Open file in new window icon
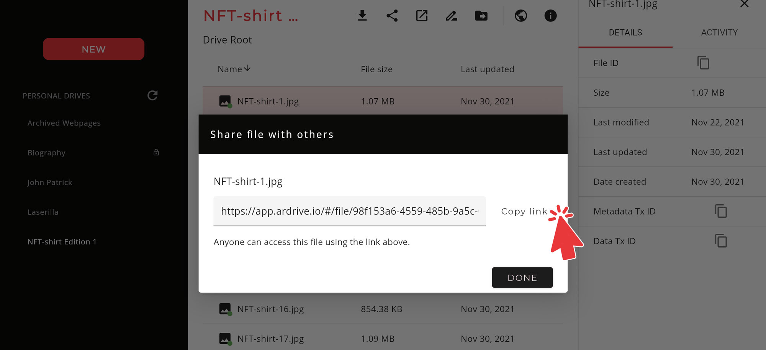This screenshot has width=766, height=350. coord(422,16)
